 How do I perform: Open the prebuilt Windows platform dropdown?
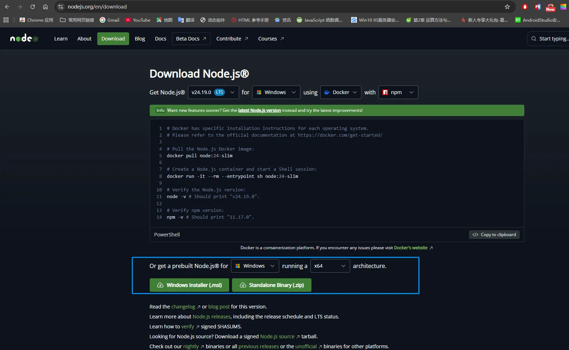click(x=255, y=266)
